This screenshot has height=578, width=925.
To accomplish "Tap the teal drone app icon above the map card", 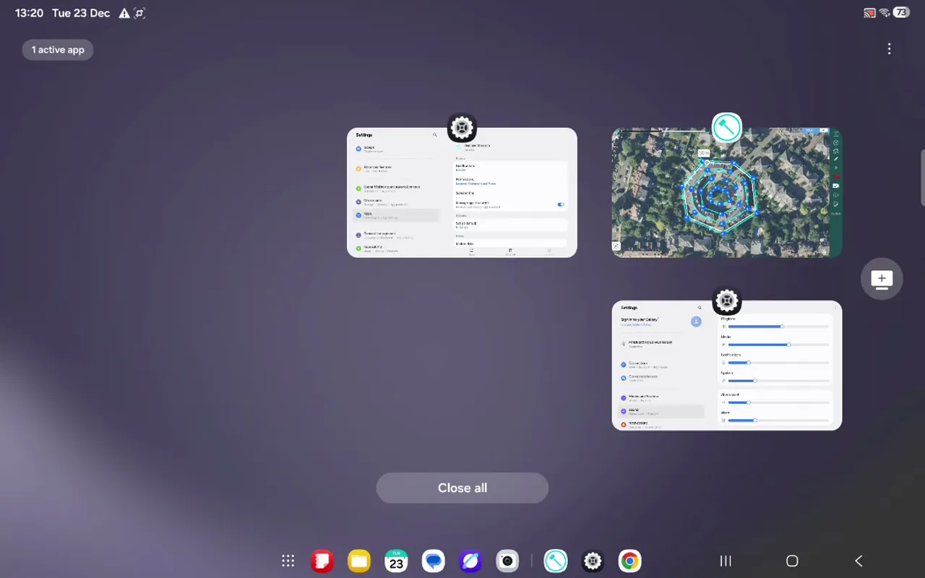I will [726, 127].
